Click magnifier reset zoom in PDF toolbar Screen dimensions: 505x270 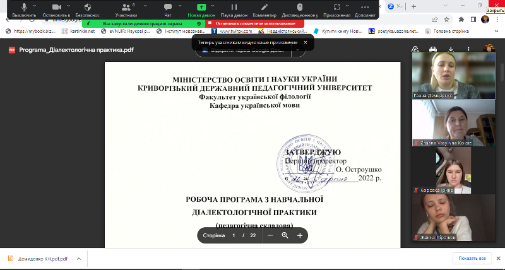pos(285,235)
